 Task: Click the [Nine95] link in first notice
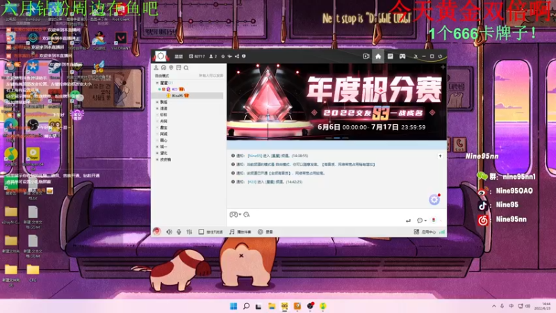click(254, 156)
